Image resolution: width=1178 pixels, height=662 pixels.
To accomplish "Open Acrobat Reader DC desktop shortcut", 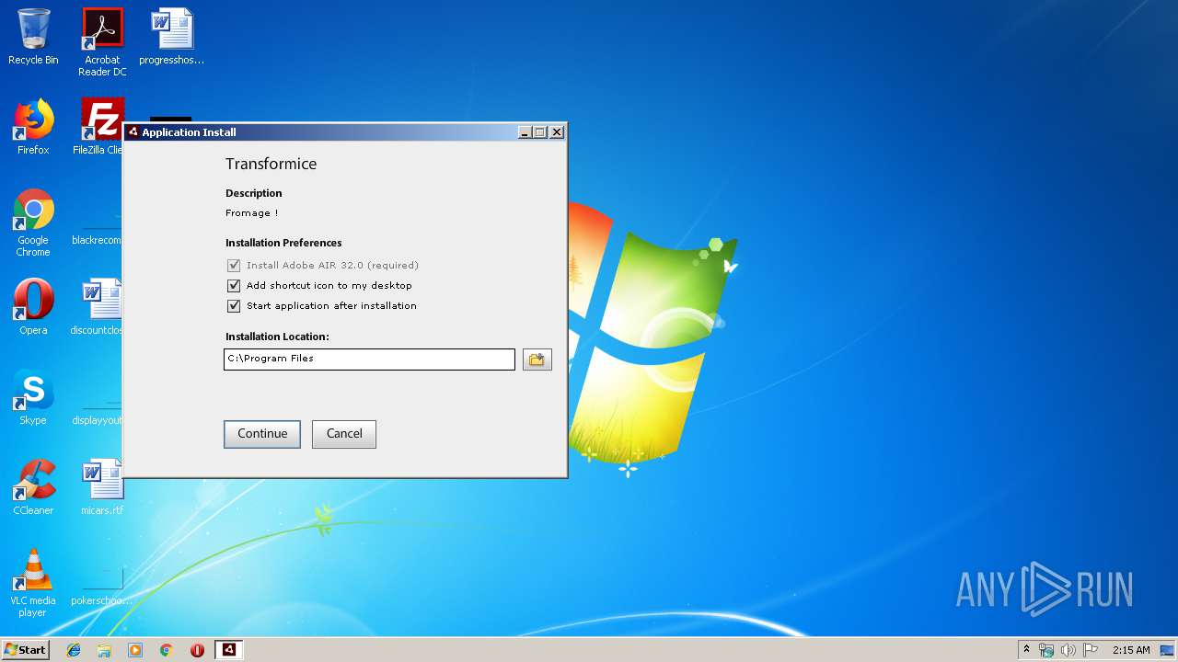I will coord(102,42).
